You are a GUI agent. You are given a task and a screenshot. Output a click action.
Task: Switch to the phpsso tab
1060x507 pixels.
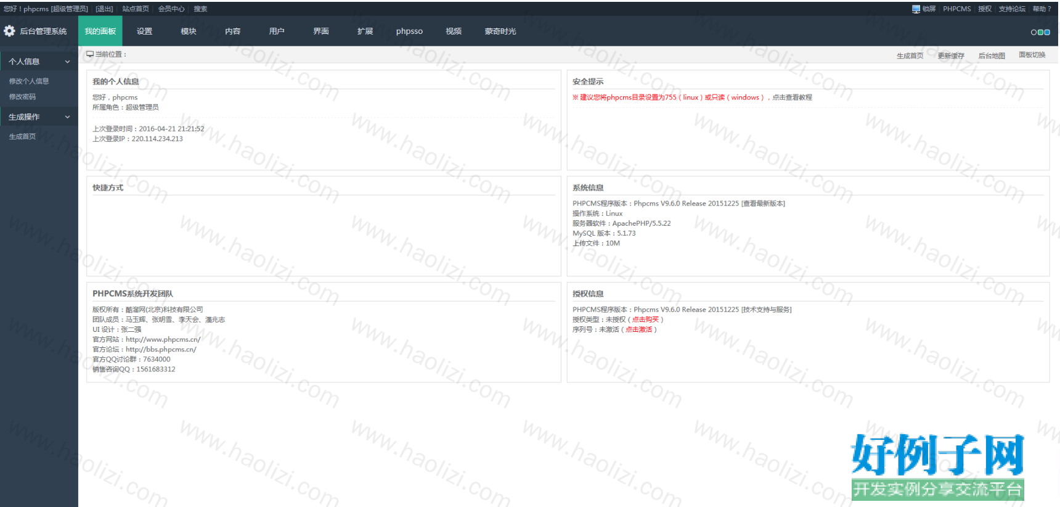click(x=409, y=31)
